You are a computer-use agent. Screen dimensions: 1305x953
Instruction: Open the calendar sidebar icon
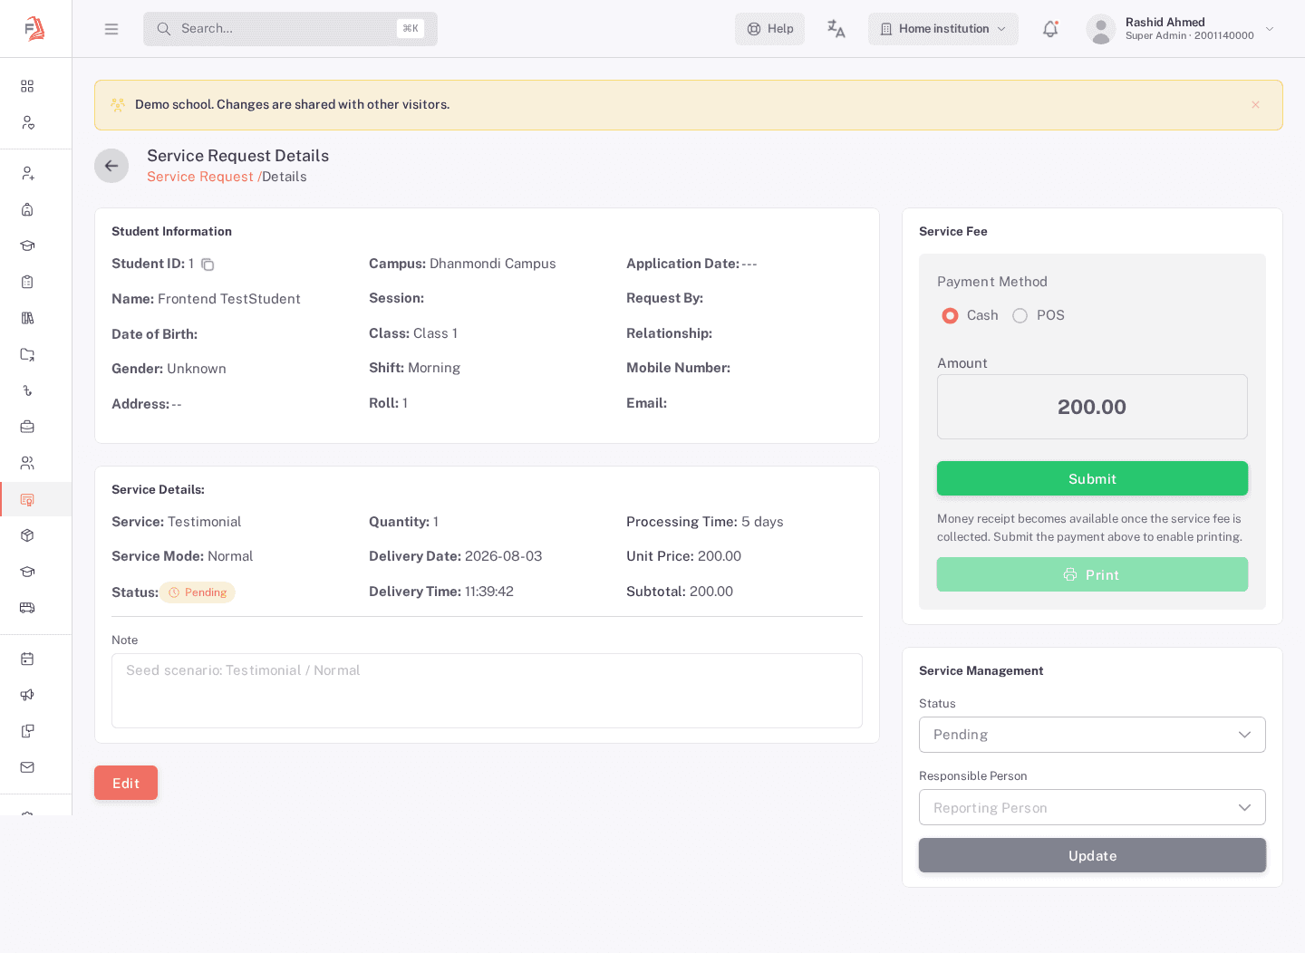click(27, 659)
